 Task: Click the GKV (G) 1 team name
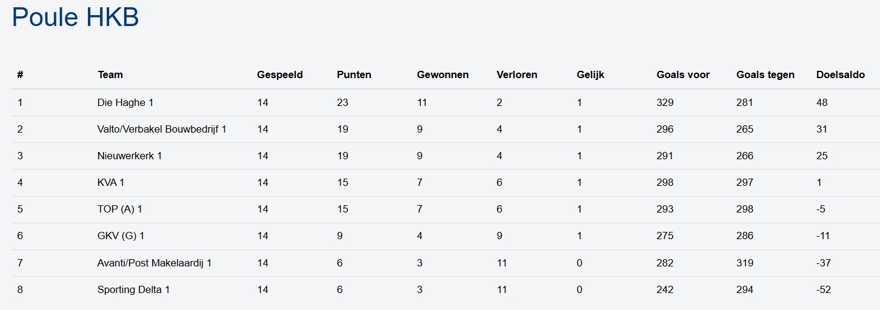[x=121, y=236]
